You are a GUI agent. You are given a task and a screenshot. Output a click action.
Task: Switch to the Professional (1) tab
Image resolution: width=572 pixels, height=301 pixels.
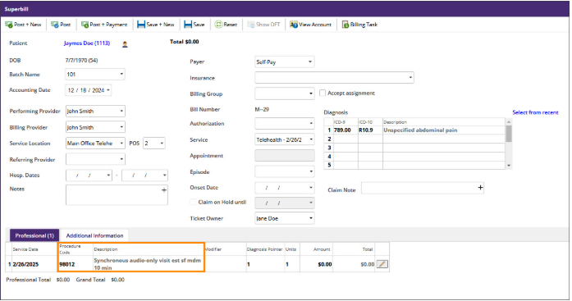tap(34, 235)
